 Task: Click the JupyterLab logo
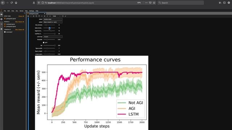coord(1,10)
